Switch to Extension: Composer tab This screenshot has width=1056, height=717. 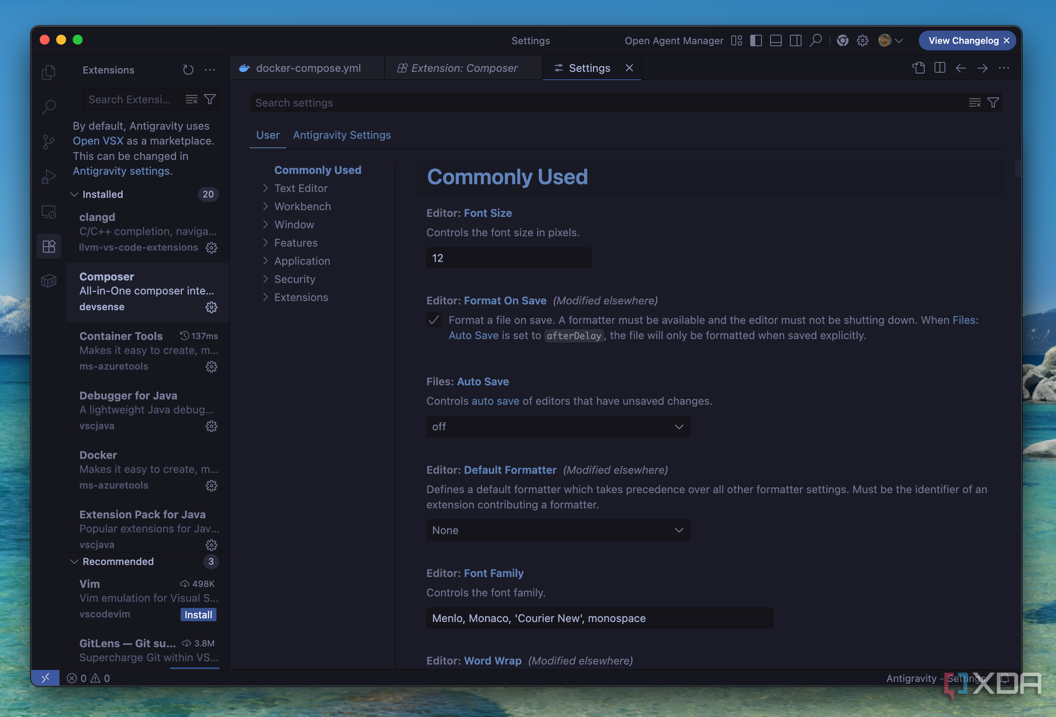click(464, 68)
